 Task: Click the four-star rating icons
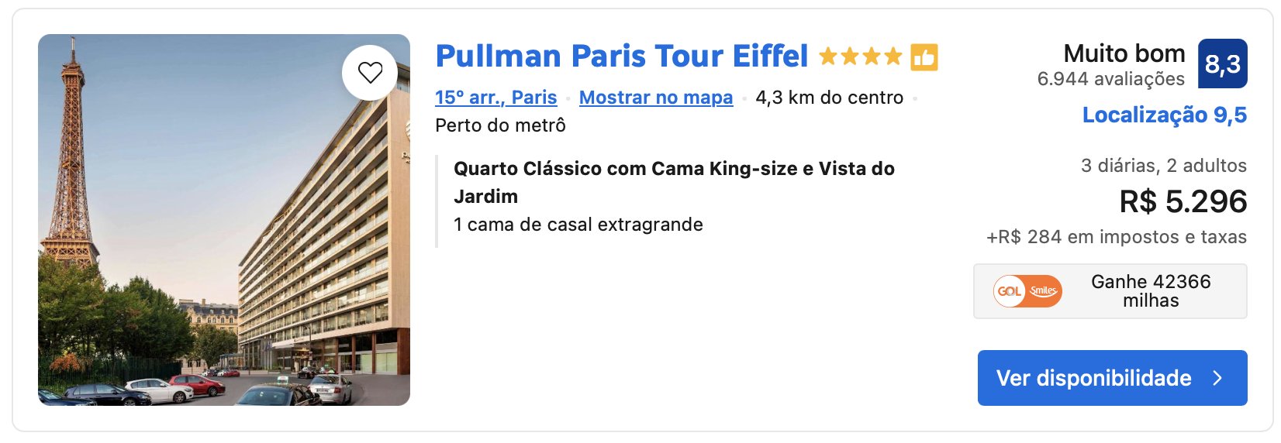click(861, 57)
